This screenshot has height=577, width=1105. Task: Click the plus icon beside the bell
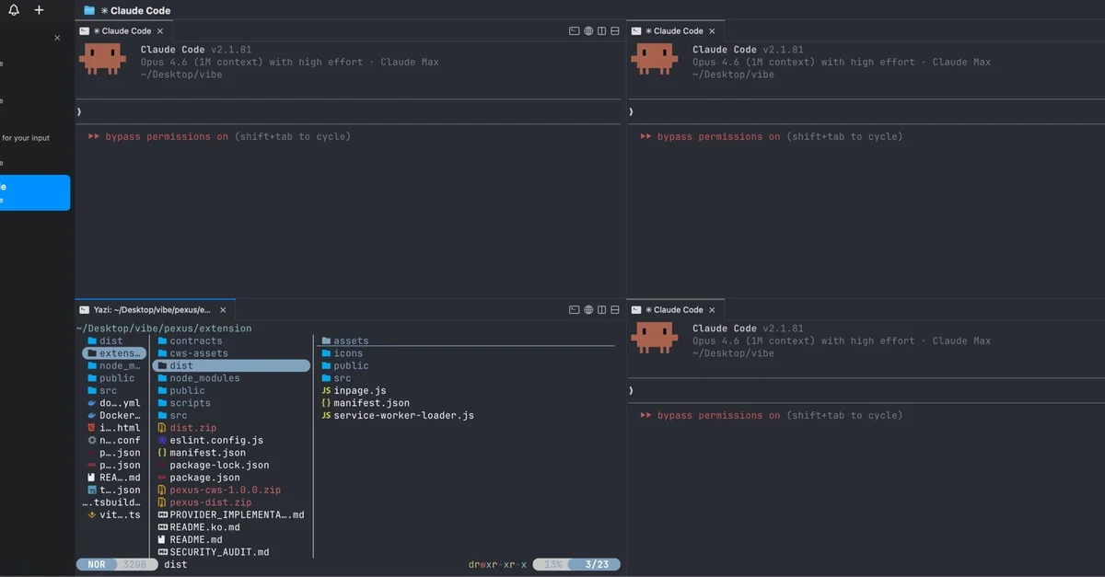39,10
